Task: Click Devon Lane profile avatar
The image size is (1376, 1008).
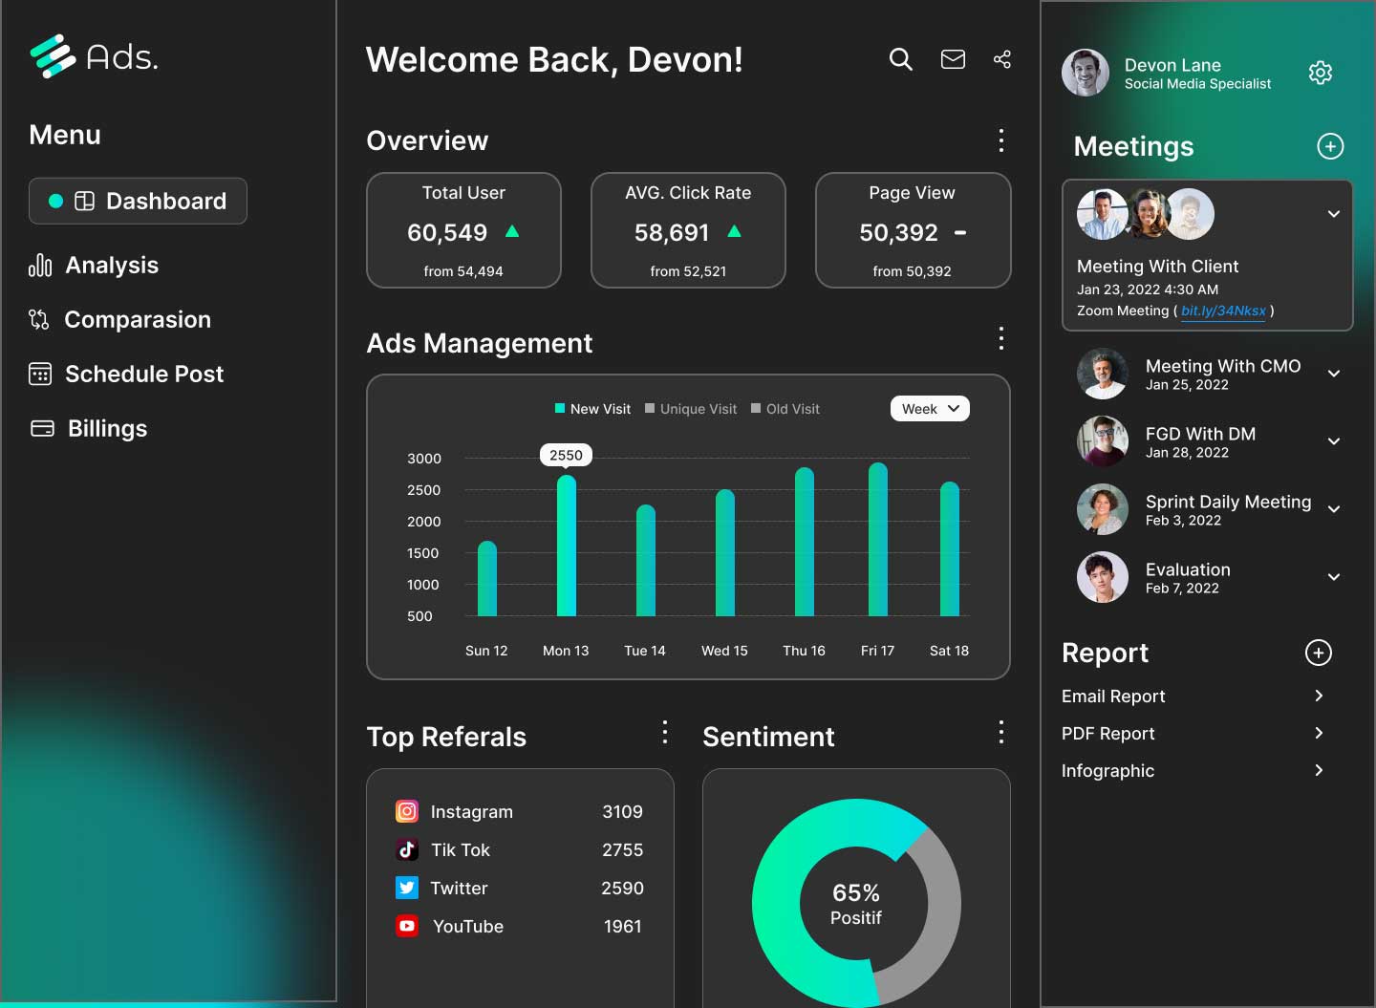Action: coord(1086,73)
